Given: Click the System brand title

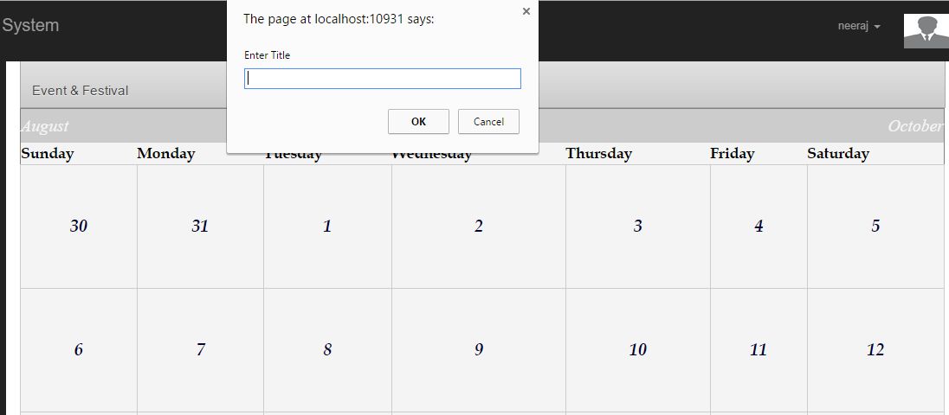Looking at the screenshot, I should 30,25.
